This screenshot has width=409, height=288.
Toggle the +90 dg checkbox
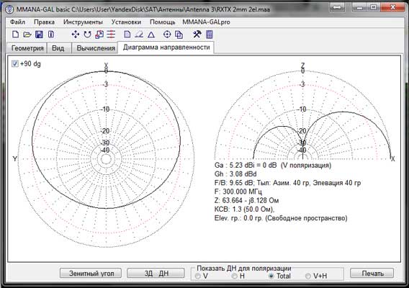coord(15,63)
